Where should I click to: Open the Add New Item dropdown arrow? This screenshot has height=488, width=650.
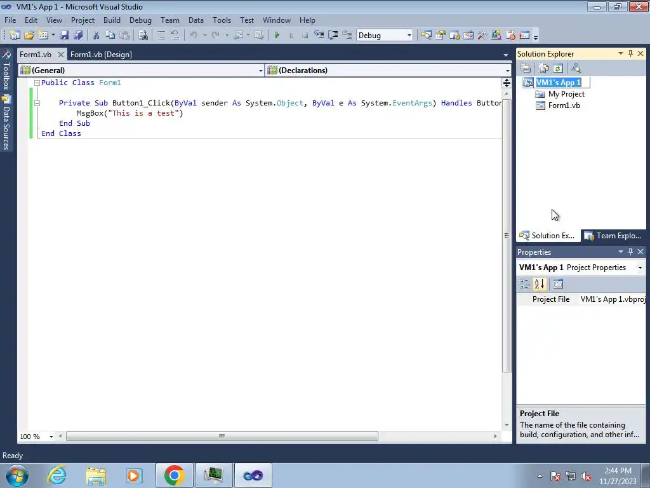[53, 36]
